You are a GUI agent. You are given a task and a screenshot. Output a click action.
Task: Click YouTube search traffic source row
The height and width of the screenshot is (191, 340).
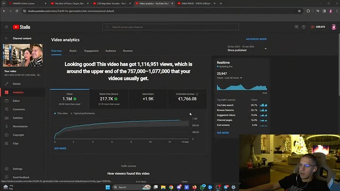242,105
